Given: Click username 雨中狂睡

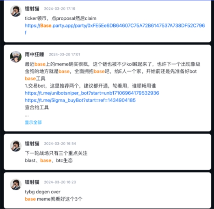Looking at the screenshot, I should pyautogui.click(x=35, y=54).
